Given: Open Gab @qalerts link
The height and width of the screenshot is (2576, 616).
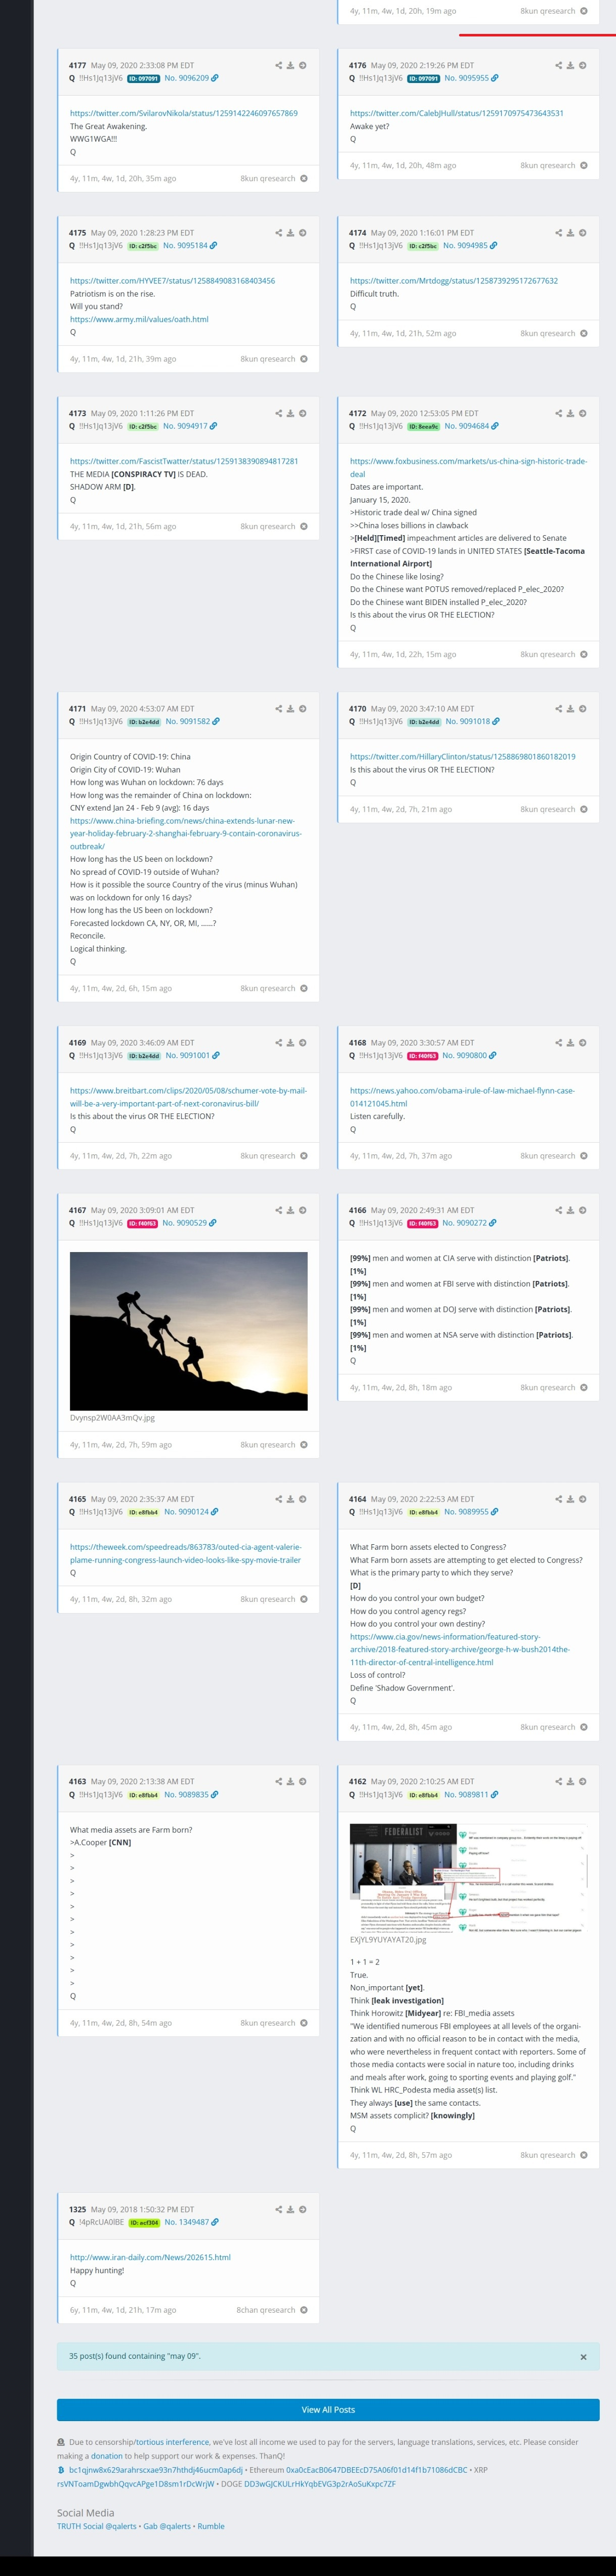Looking at the screenshot, I should [167, 2526].
